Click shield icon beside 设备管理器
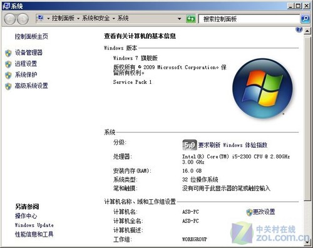The image size is (313, 248). (8, 53)
